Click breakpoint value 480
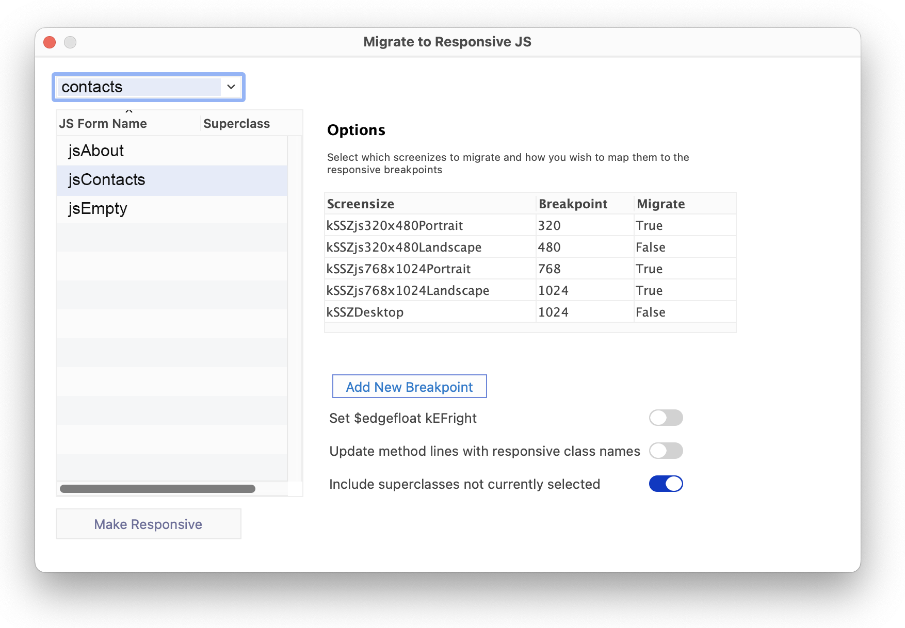 585,247
